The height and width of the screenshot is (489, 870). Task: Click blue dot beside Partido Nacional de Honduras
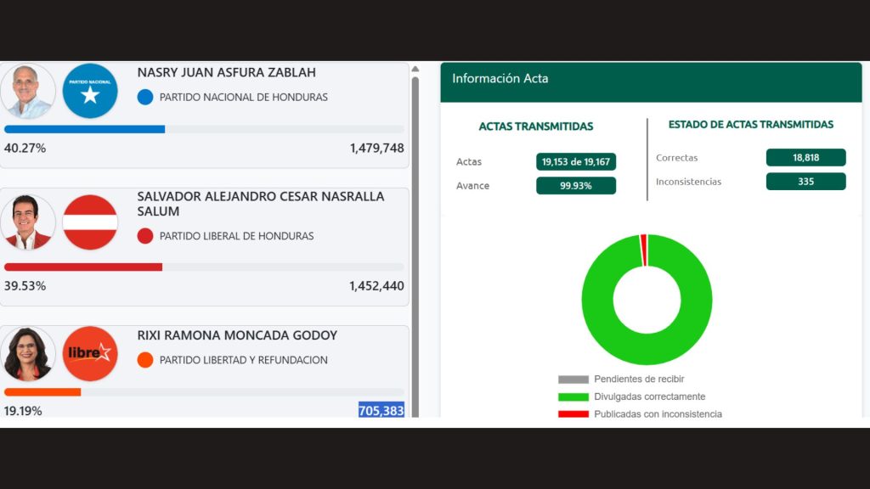coord(145,97)
